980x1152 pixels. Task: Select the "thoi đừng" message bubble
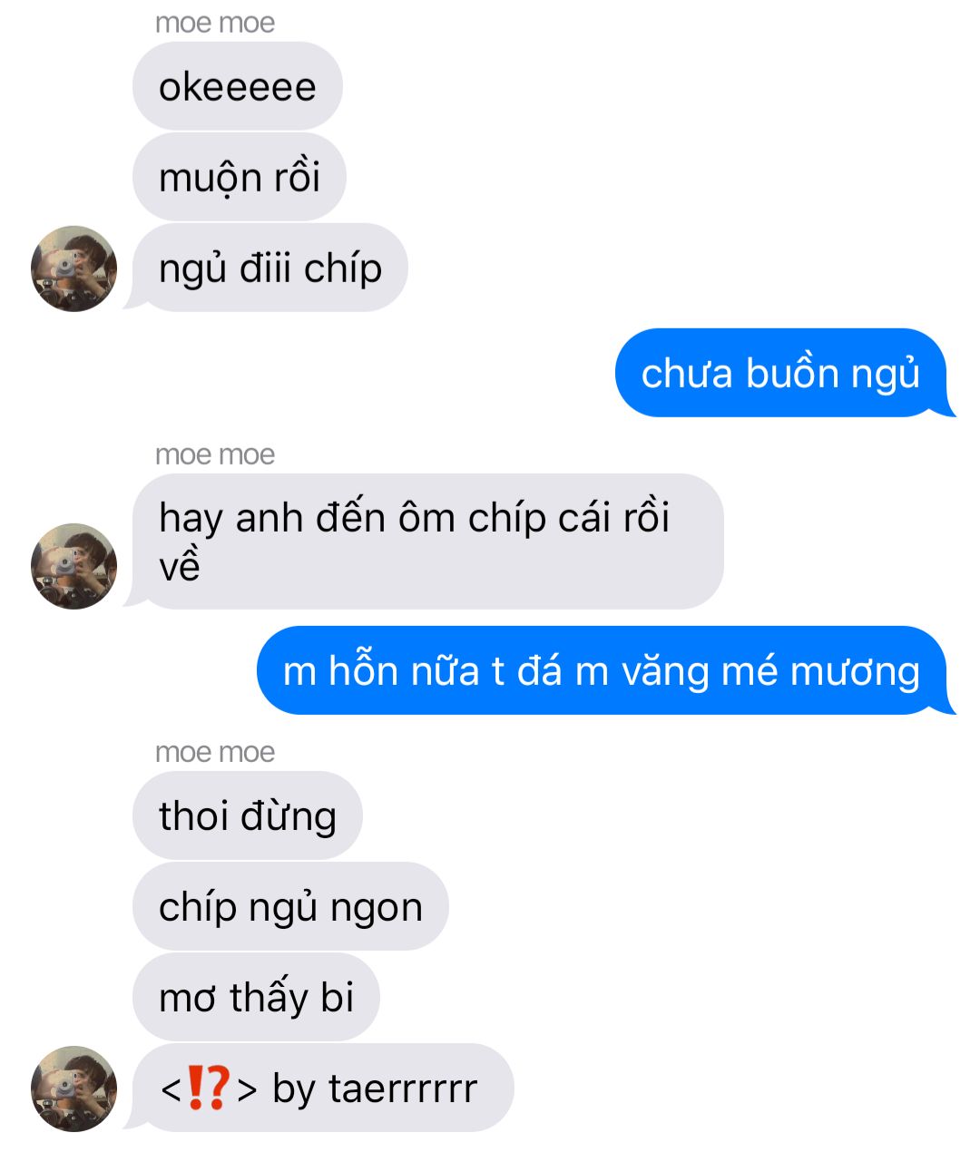(248, 815)
